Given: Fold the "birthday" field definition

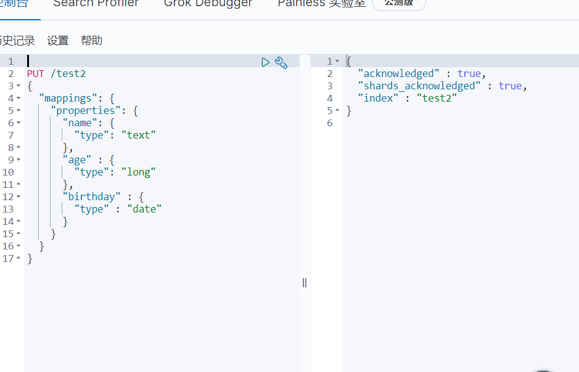Looking at the screenshot, I should [x=18, y=197].
